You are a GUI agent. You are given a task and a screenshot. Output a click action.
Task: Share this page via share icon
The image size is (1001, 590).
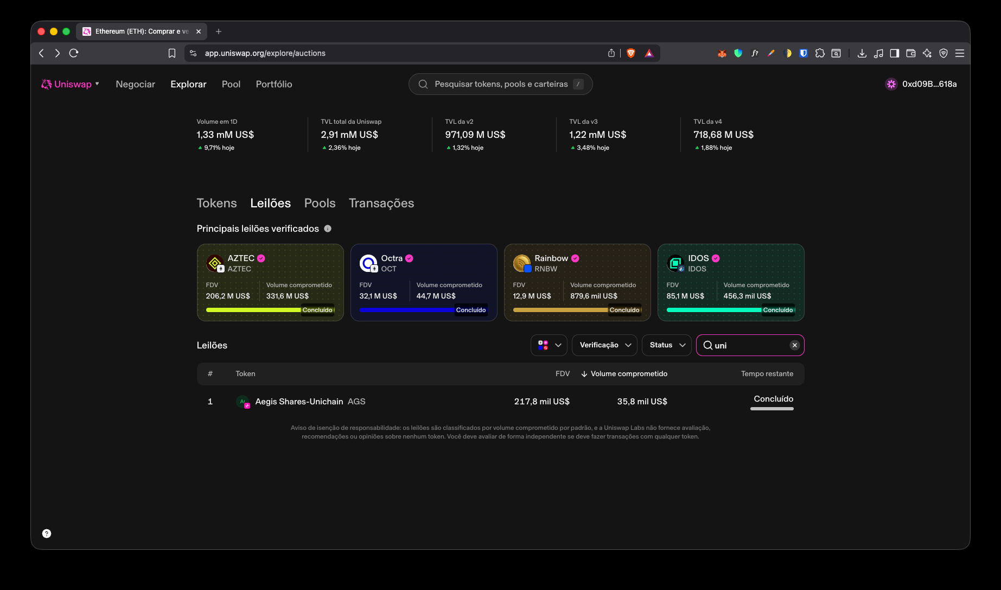(611, 53)
